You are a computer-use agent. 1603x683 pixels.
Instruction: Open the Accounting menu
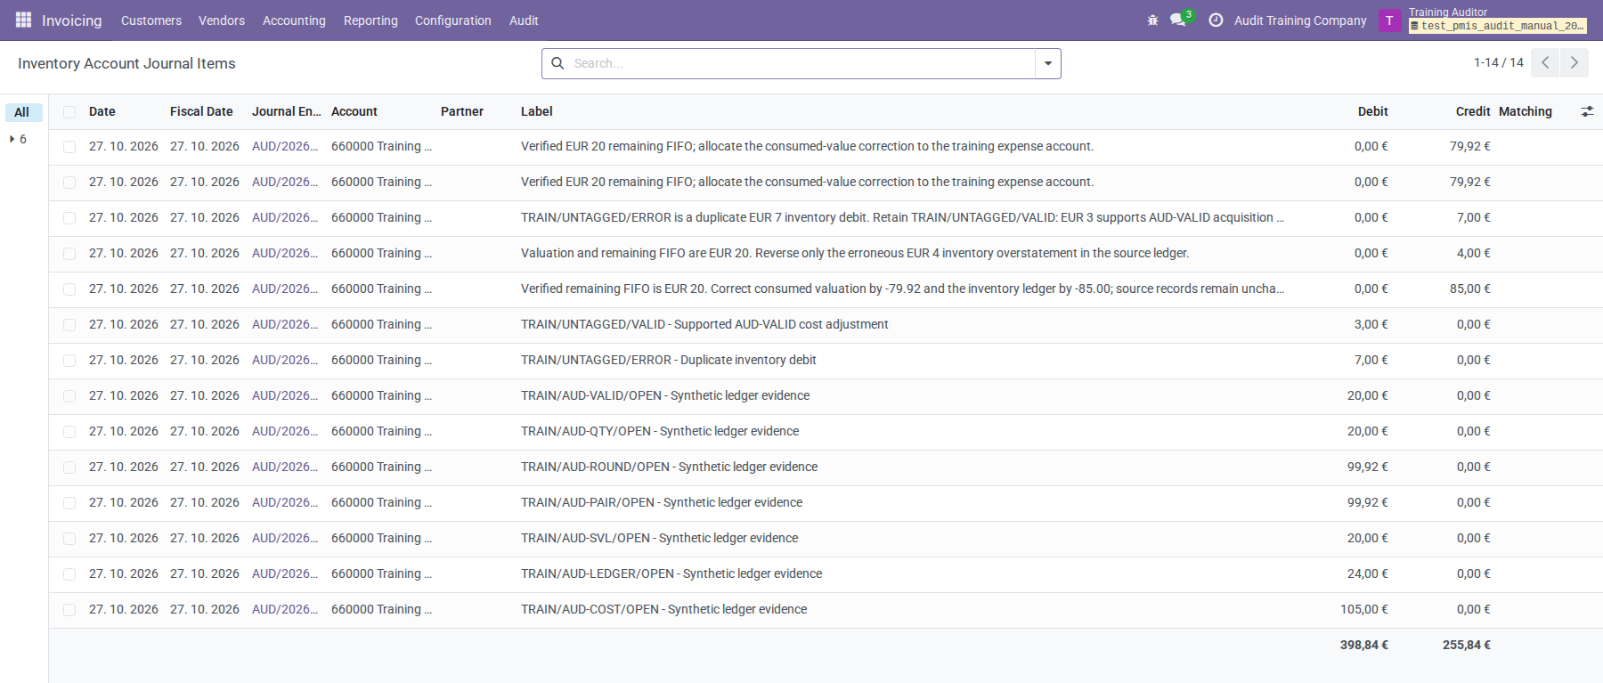tap(294, 20)
